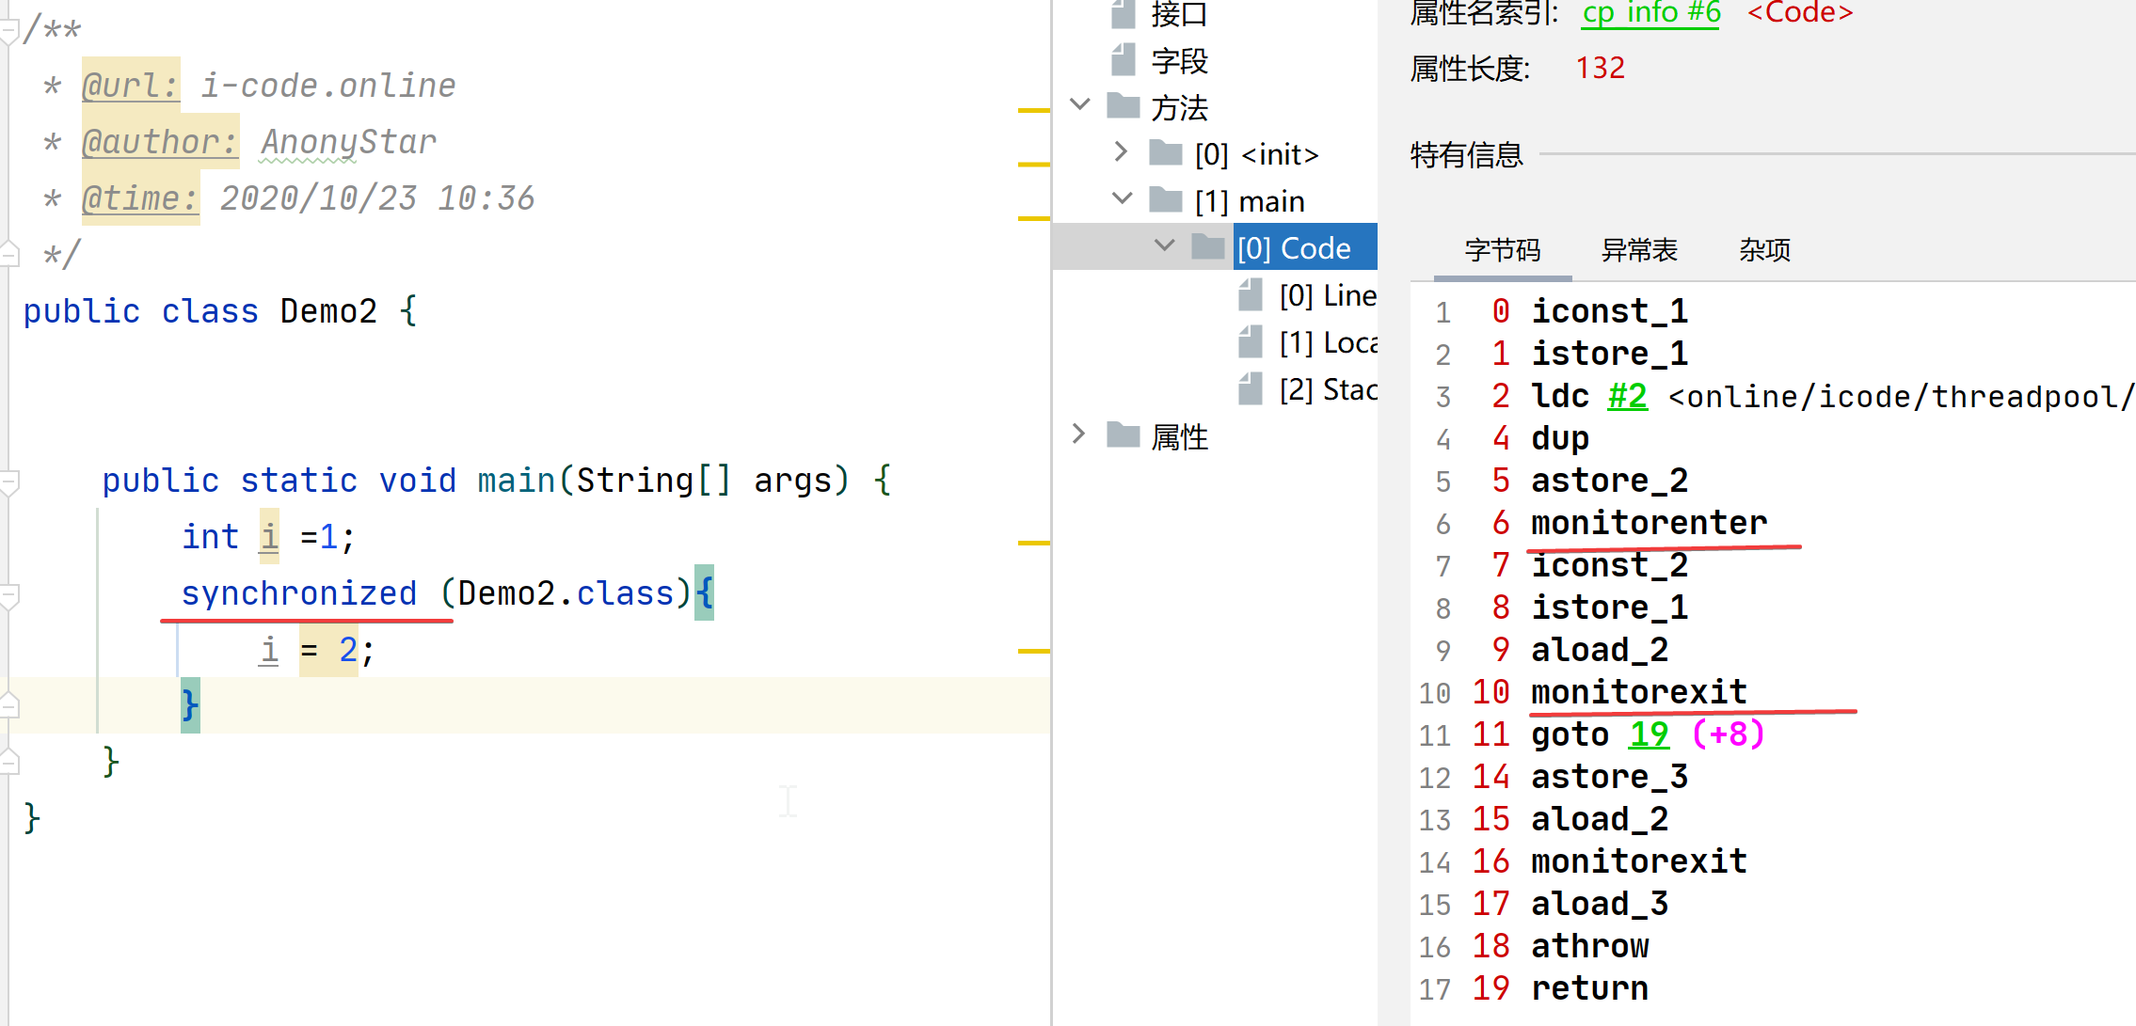The image size is (2136, 1026).
Task: Collapse the [0] Code node chevron
Action: (x=1164, y=245)
